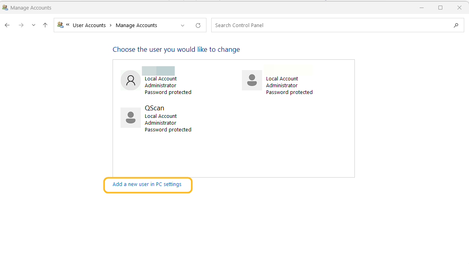Click 'Password protected' under QScan
This screenshot has width=469, height=264.
[x=168, y=129]
